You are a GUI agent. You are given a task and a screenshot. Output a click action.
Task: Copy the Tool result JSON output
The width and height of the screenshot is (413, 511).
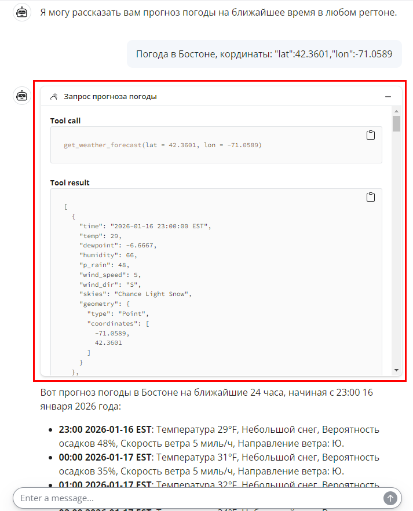[371, 197]
